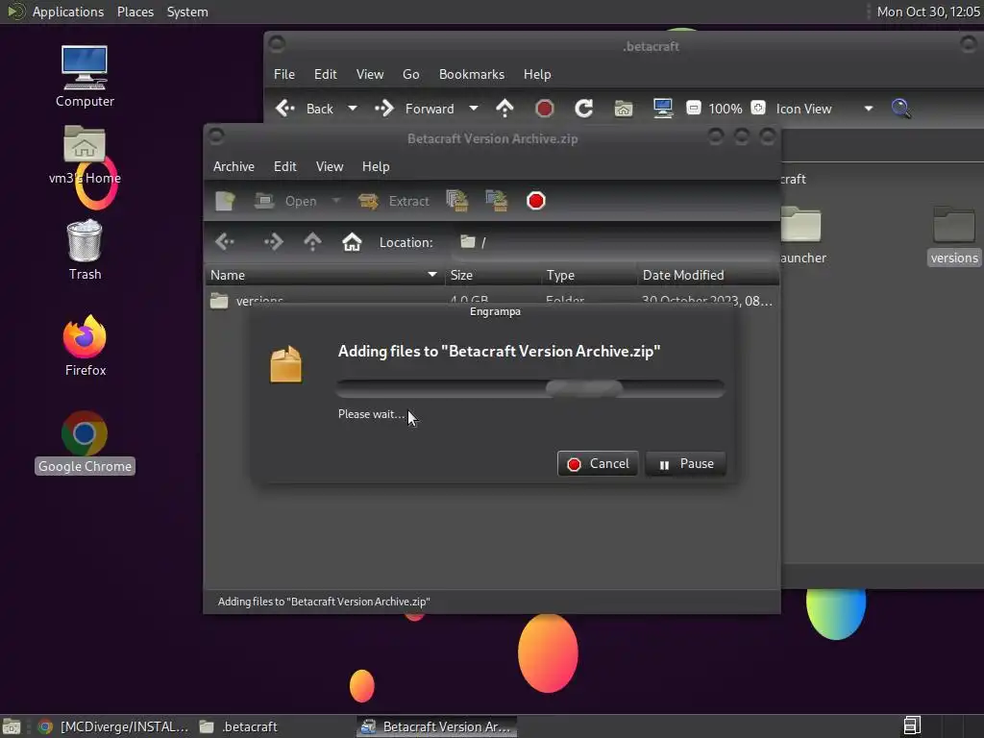The image size is (984, 738).
Task: Open the Icon View mode dropdown
Action: [824, 109]
